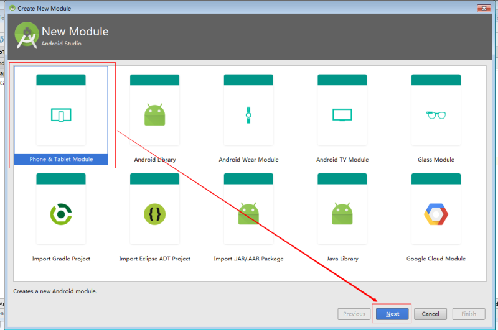Image resolution: width=498 pixels, height=330 pixels.
Task: Click the Glass Module text label
Action: coord(436,160)
